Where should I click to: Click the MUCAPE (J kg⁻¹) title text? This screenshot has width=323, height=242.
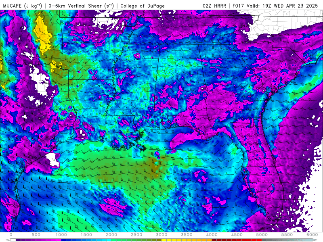[23, 6]
